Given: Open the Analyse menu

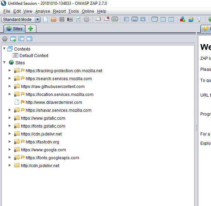Looking at the screenshot, I should [43, 11].
